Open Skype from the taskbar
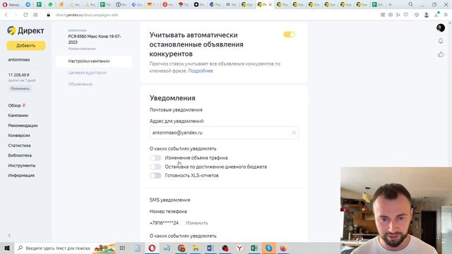 (268, 248)
